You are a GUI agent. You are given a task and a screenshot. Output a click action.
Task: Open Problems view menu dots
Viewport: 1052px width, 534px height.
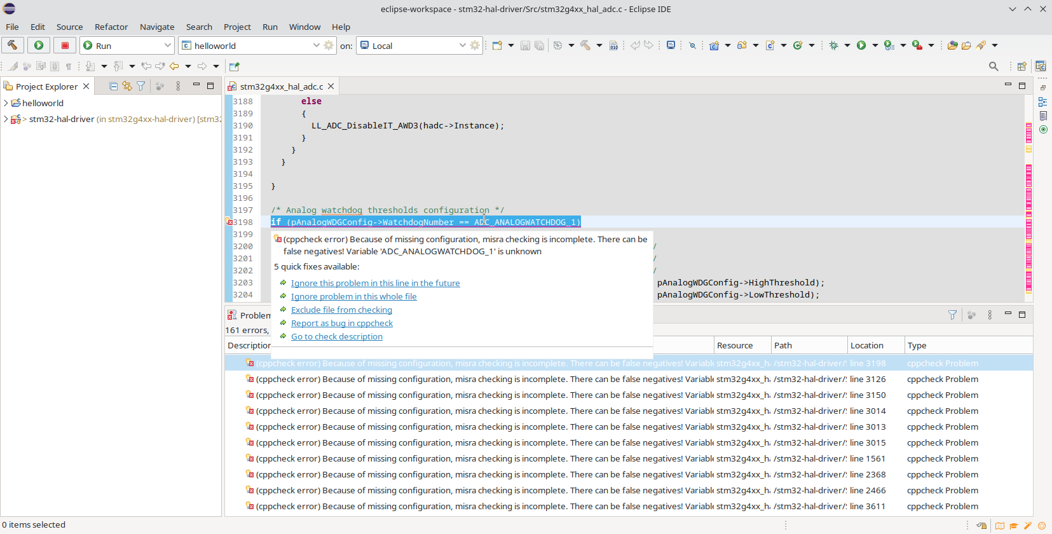click(x=990, y=315)
